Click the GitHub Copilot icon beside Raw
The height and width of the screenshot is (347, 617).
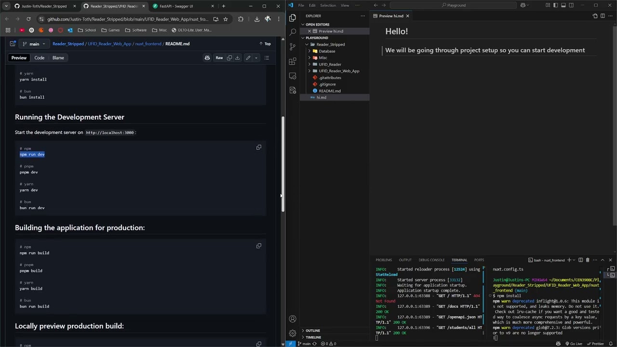point(207,58)
